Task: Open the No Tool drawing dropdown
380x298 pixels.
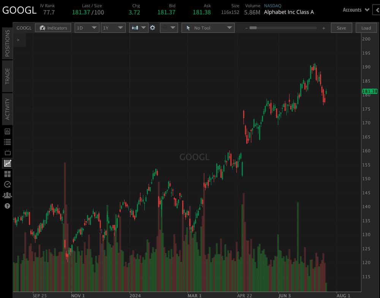Action: point(208,28)
